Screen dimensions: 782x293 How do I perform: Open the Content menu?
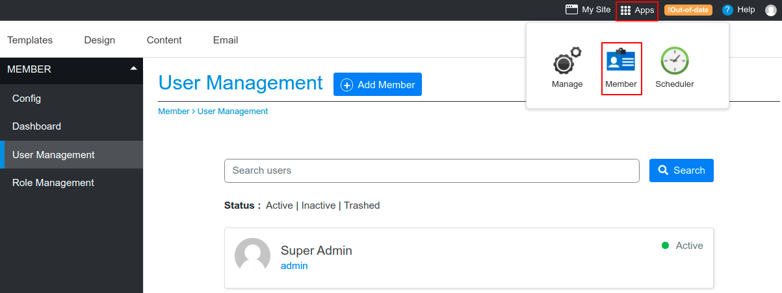coord(164,40)
